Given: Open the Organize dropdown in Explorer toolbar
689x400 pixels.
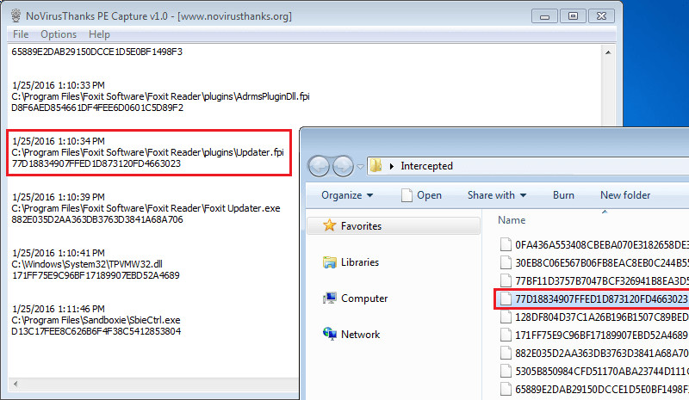Looking at the screenshot, I should (347, 195).
